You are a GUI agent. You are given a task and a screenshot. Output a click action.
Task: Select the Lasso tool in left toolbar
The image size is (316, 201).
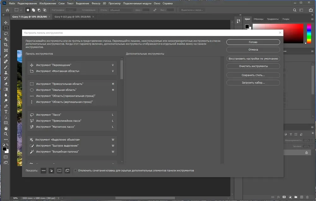click(x=6, y=33)
